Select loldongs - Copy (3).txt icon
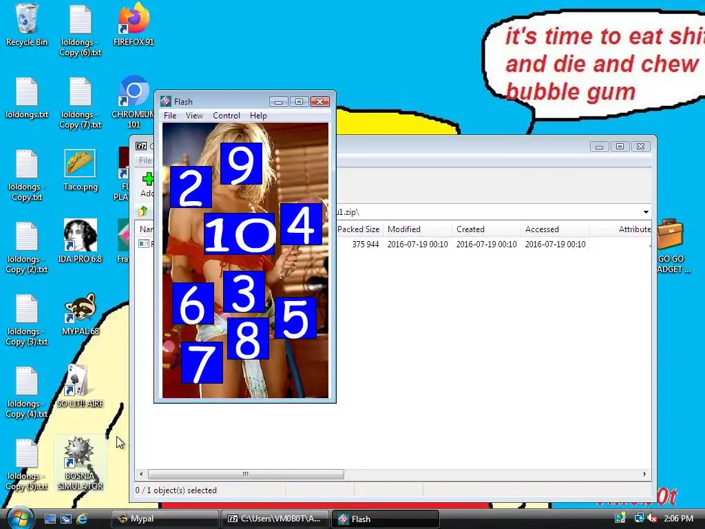The image size is (705, 529). pyautogui.click(x=27, y=320)
